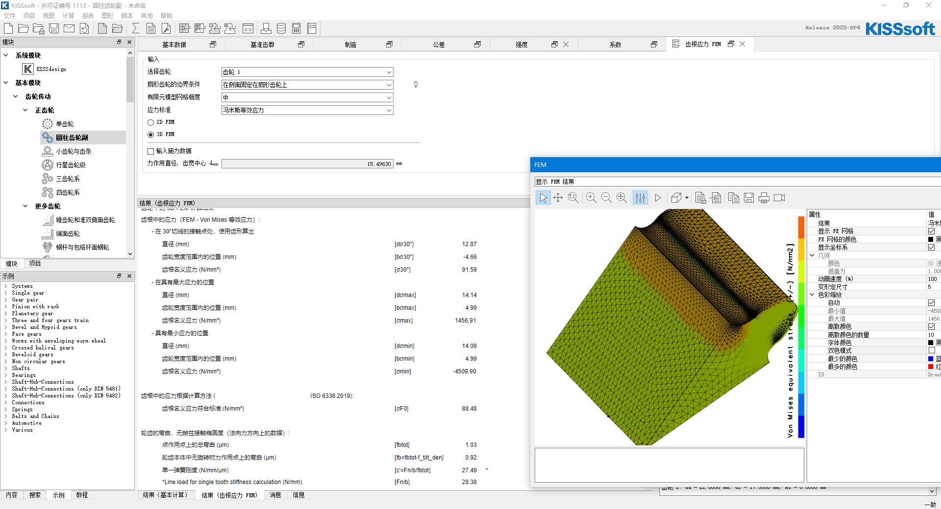Click the 最多的颜色 red swatch

[x=931, y=367]
